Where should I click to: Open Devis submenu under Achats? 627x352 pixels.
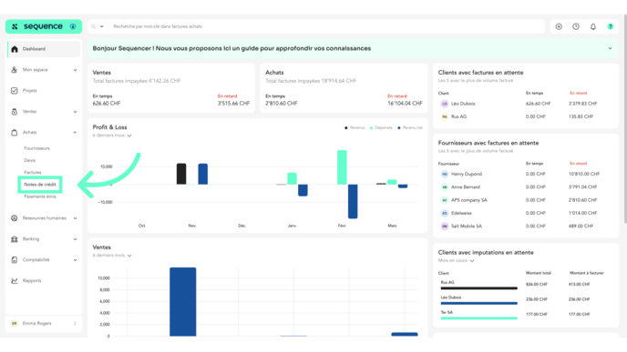tap(29, 160)
